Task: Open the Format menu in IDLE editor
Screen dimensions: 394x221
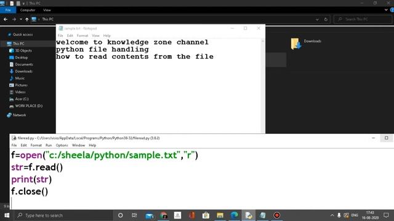Action: tap(36, 145)
